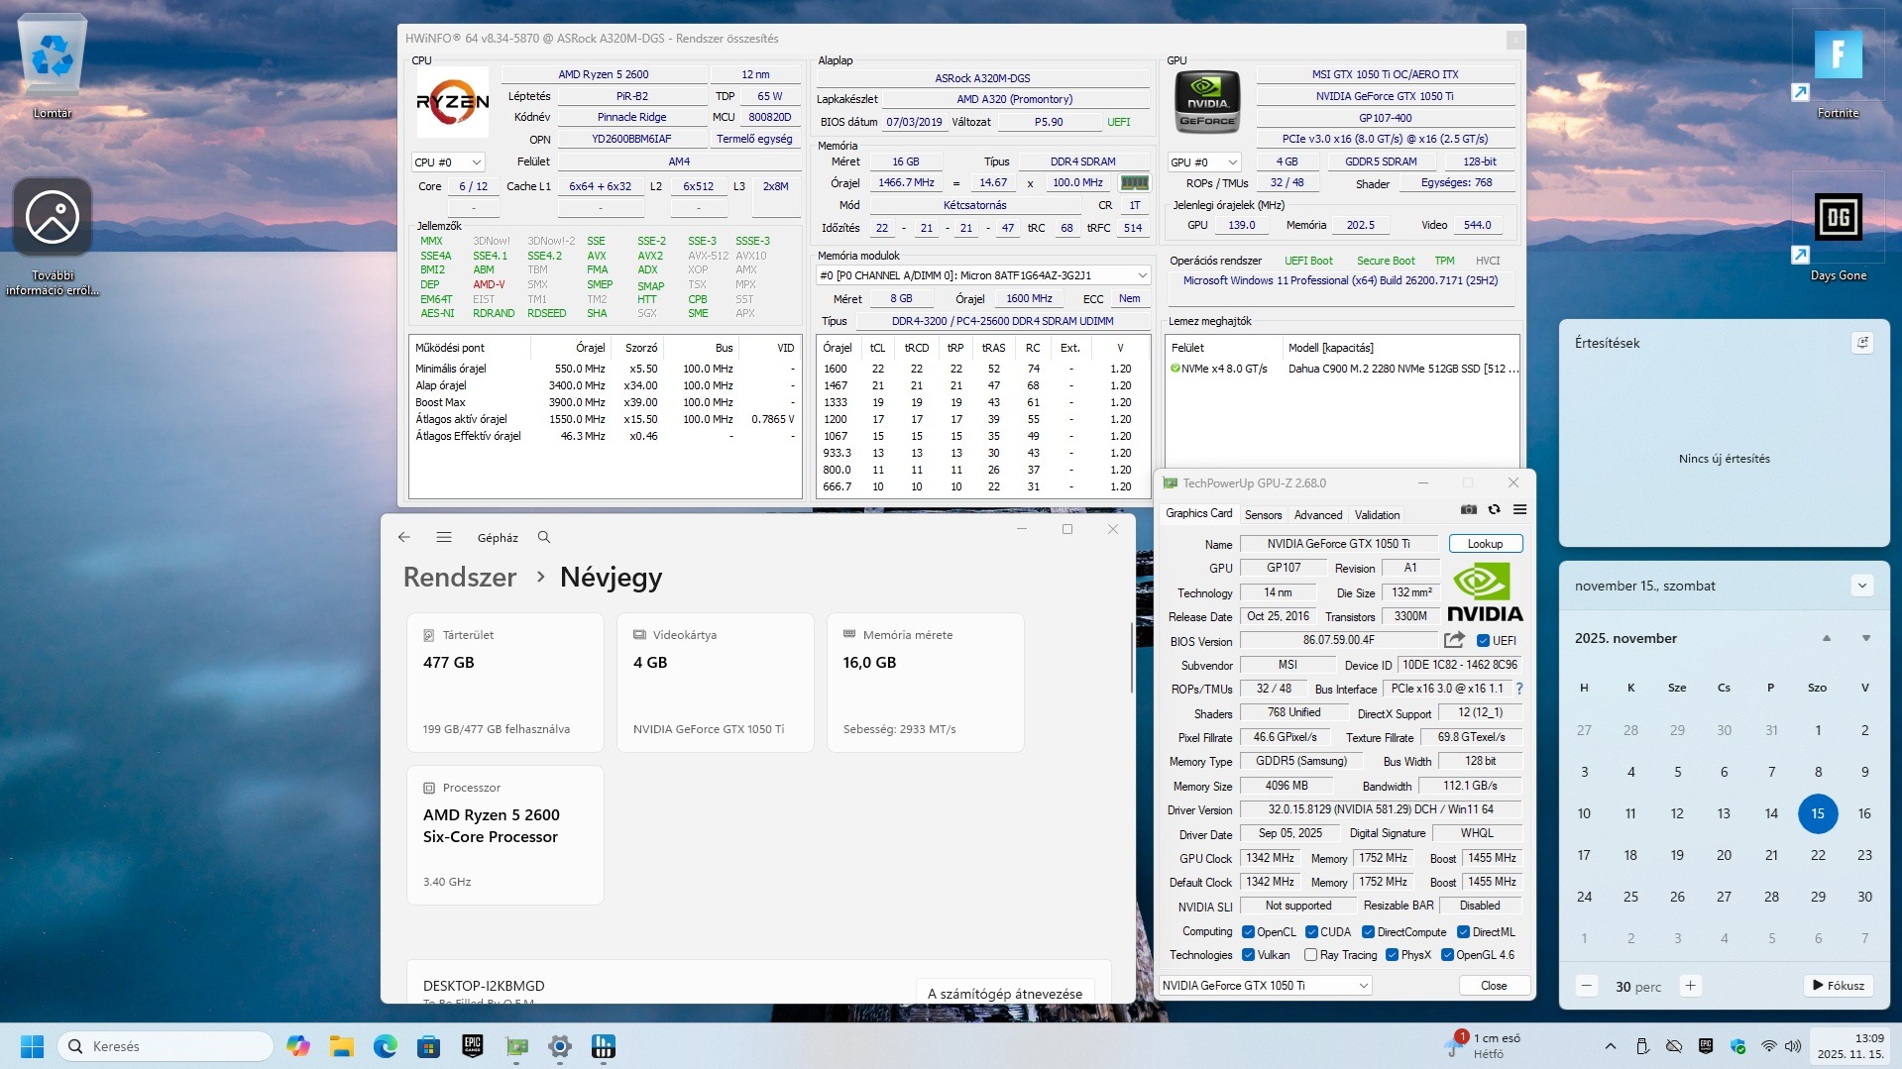The image size is (1902, 1069).
Task: Open the További információ desktop icon
Action: (53, 236)
